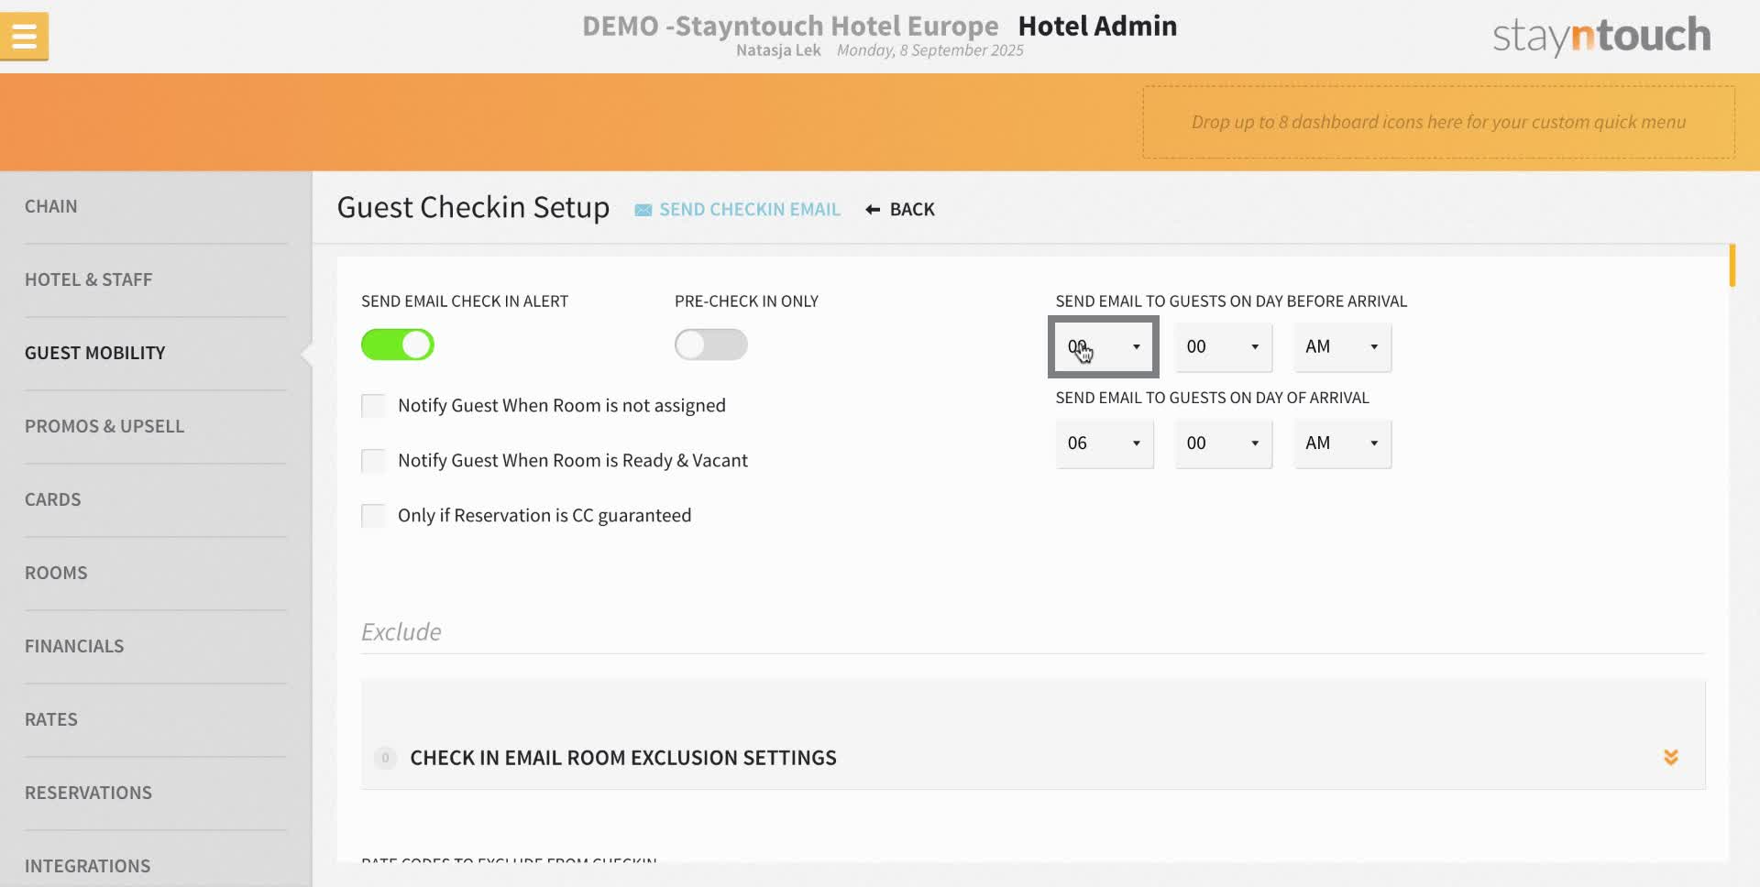The height and width of the screenshot is (887, 1760).
Task: Check Notify Guest When Room is not assigned
Action: pyautogui.click(x=373, y=405)
